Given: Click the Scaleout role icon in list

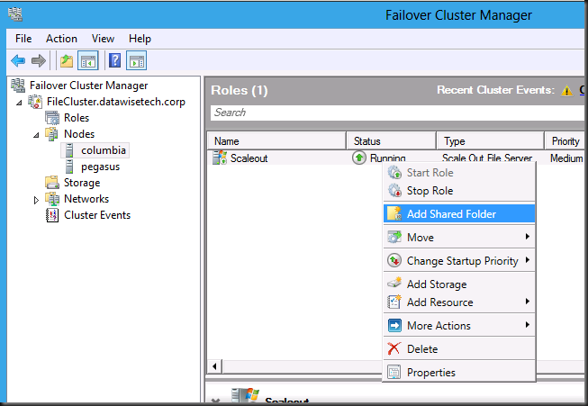Looking at the screenshot, I should (x=220, y=158).
